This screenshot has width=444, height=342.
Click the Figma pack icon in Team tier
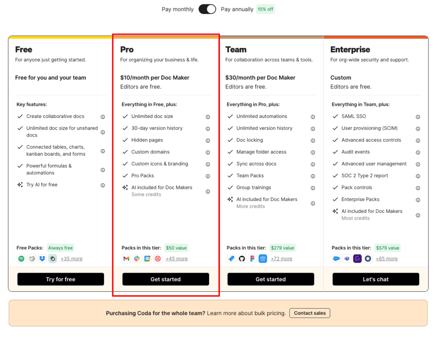coord(253,258)
